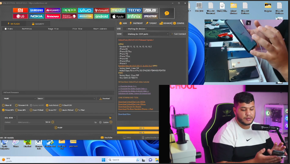Select the Huawei brand icon
The image size is (290, 164).
(53, 10)
